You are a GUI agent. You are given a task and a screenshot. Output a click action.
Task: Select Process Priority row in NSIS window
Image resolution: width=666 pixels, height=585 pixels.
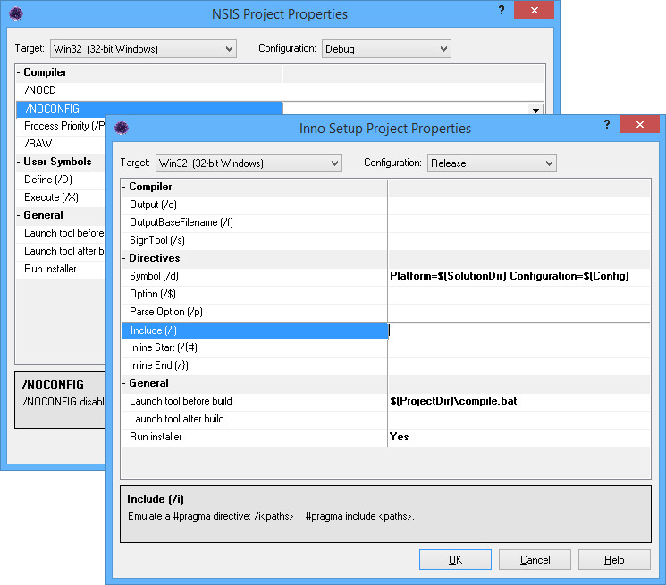[61, 126]
